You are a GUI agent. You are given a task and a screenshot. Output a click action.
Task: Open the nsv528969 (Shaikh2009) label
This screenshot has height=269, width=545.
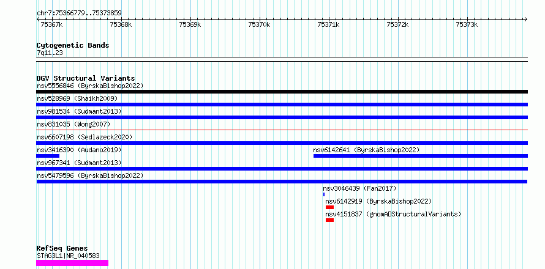(x=77, y=98)
